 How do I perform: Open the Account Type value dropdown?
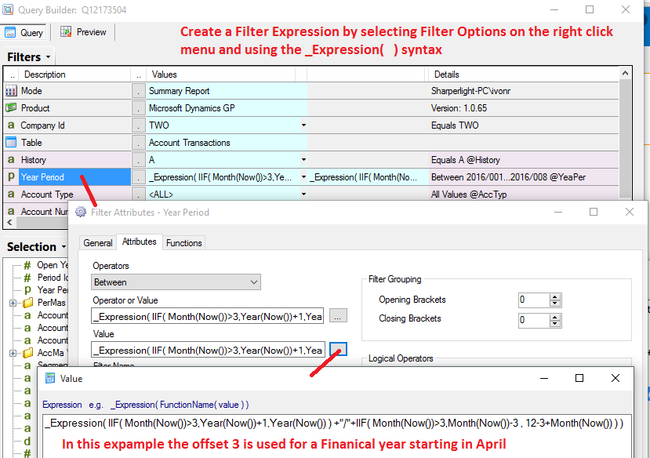tap(303, 194)
